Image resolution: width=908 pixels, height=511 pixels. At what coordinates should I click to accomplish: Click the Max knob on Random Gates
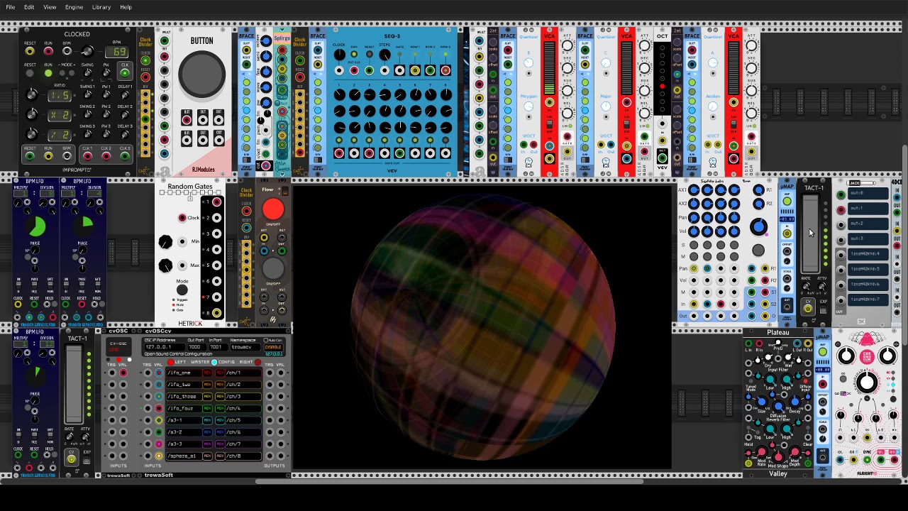coord(165,265)
